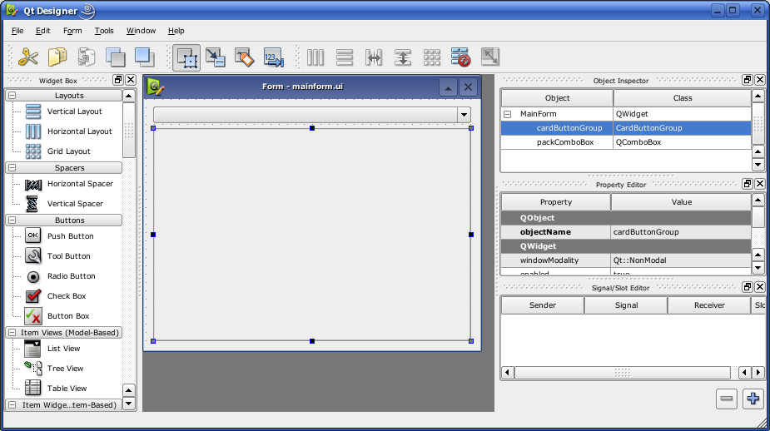The width and height of the screenshot is (770, 431).
Task: Open the Edit menu
Action: coord(43,31)
